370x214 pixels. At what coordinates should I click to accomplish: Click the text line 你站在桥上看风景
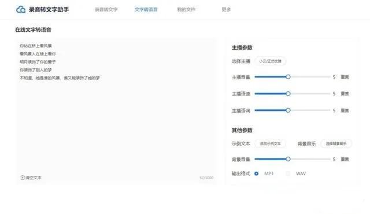[36, 46]
